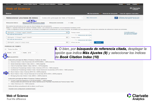
Task: Untick Book Citation Index– Social Sciences & Humanities checkbox
Action: (9, 74)
